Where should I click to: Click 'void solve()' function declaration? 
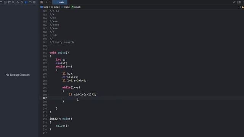coord(59,53)
